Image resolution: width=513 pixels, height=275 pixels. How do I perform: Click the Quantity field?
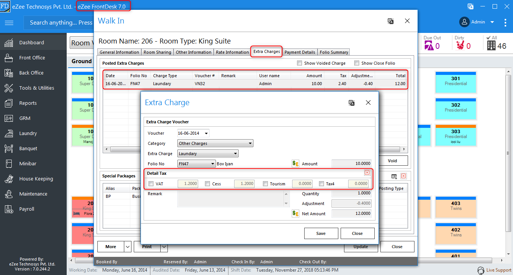point(351,193)
